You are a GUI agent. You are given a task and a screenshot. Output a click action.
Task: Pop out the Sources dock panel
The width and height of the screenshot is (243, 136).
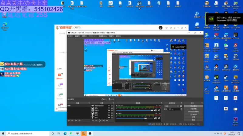[113, 103]
